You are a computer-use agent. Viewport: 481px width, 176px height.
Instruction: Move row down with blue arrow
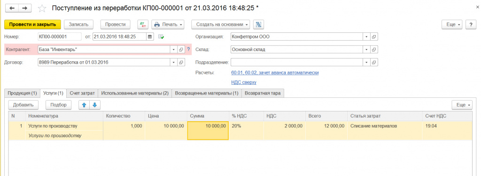94,105
